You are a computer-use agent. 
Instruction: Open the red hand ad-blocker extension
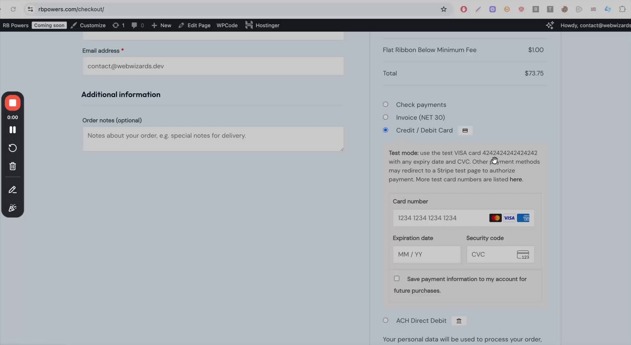click(x=463, y=9)
